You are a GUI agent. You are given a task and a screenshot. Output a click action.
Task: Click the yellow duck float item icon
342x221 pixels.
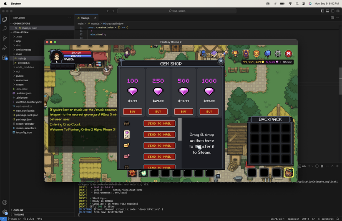click(x=127, y=145)
